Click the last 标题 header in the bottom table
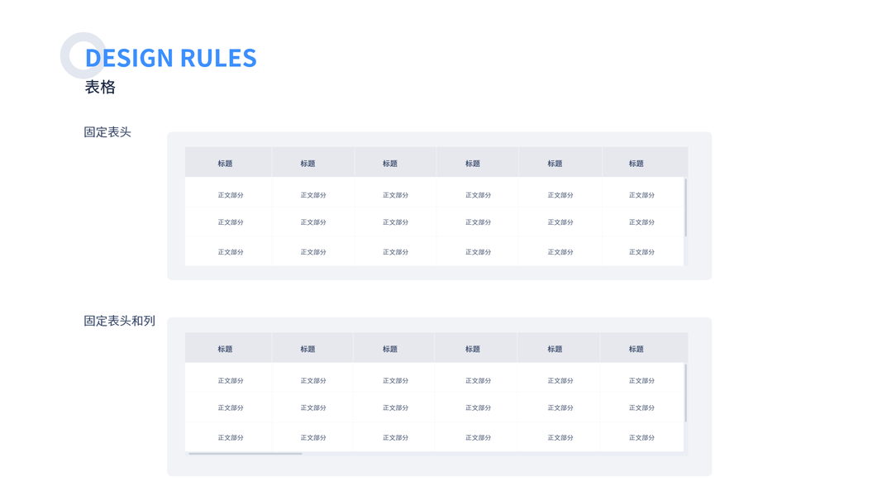Viewport: 882px width, 496px height. (636, 349)
